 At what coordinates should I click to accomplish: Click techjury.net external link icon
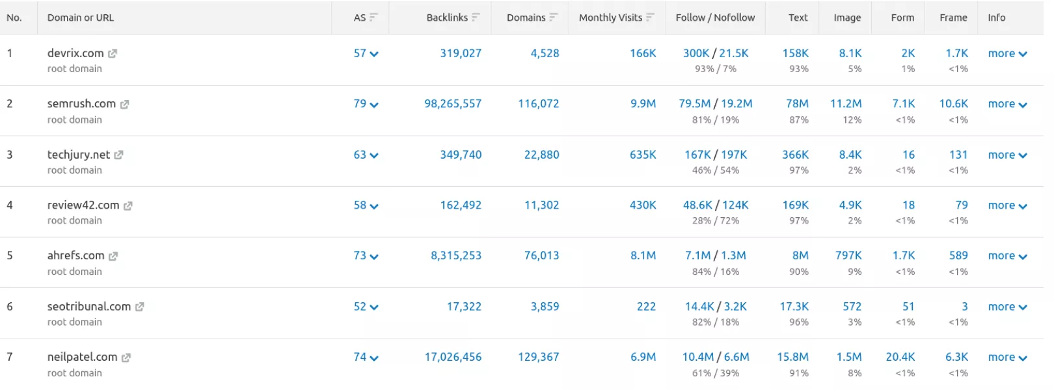click(x=118, y=155)
